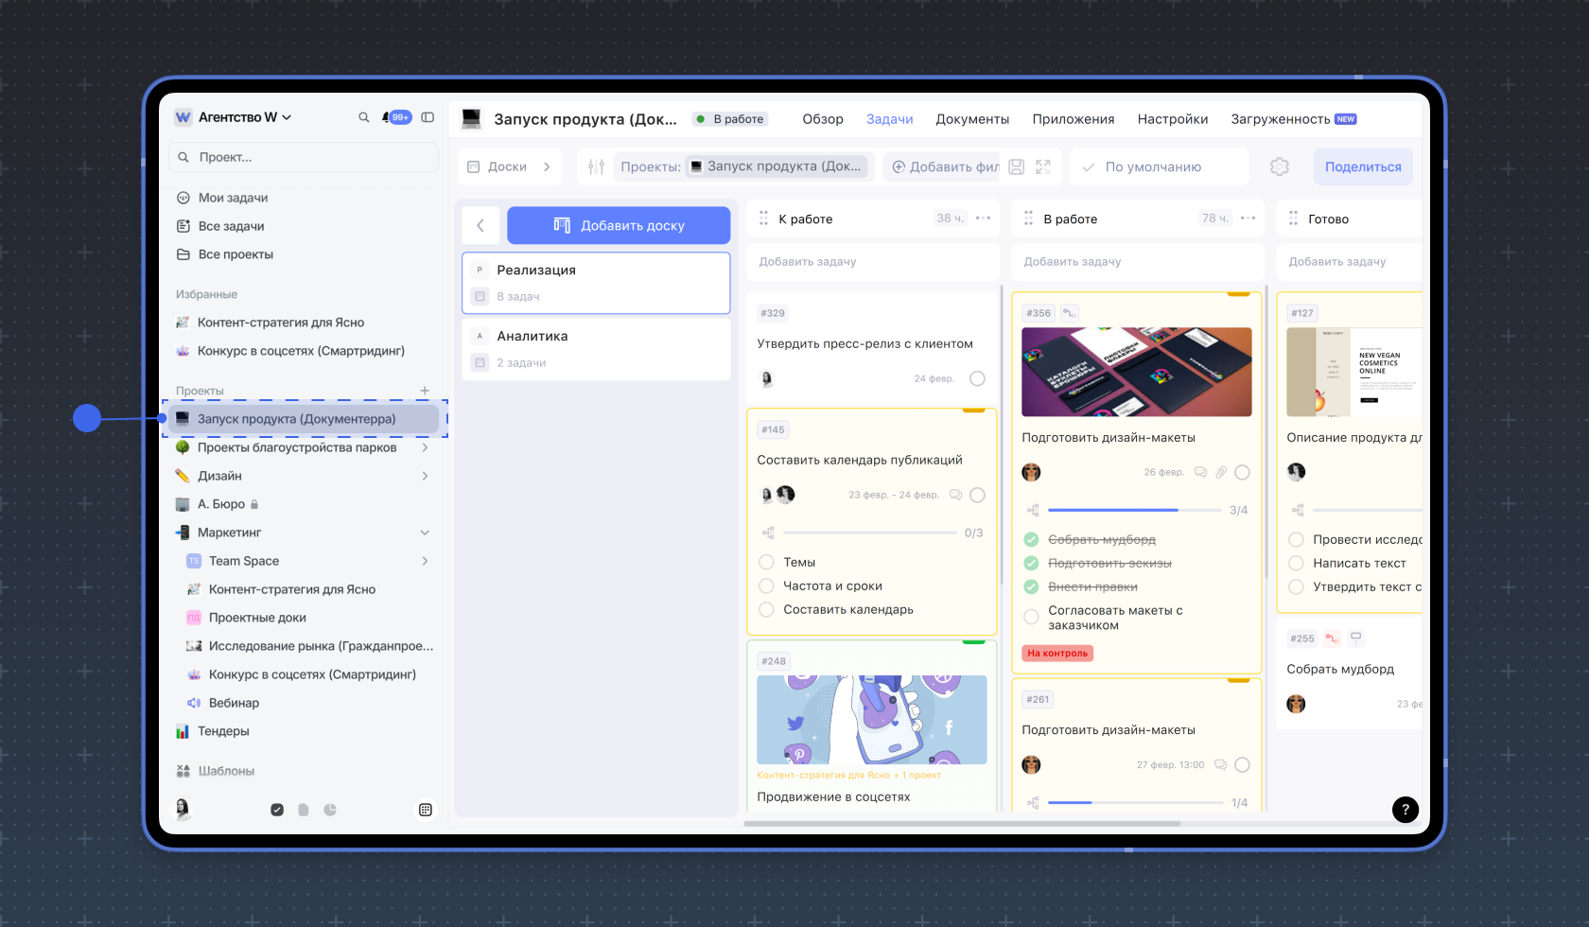Click the search magnifier icon in sidebar header
The height and width of the screenshot is (927, 1589).
[363, 117]
